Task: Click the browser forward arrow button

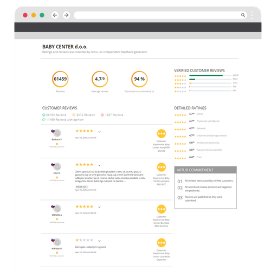Action: point(67,15)
